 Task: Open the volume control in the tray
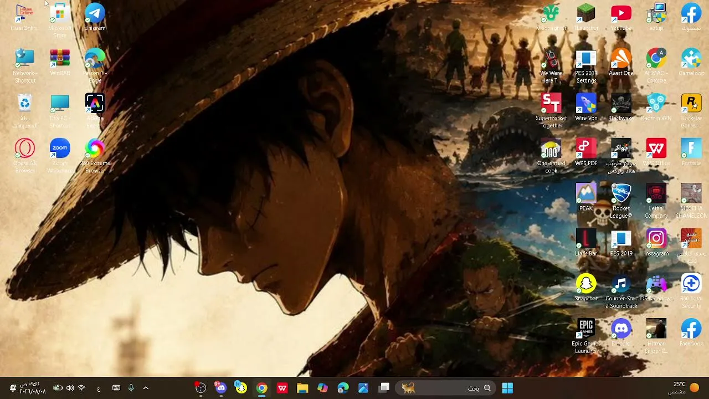click(x=70, y=388)
